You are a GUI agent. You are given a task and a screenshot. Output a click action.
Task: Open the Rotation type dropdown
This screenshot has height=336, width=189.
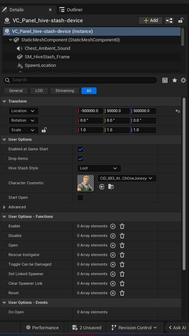point(24,120)
